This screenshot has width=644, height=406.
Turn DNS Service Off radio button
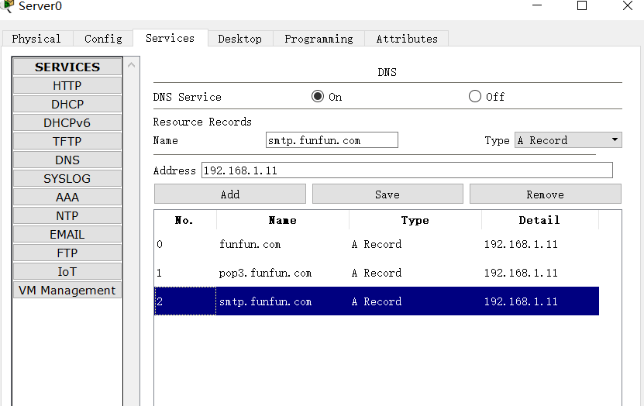click(475, 97)
